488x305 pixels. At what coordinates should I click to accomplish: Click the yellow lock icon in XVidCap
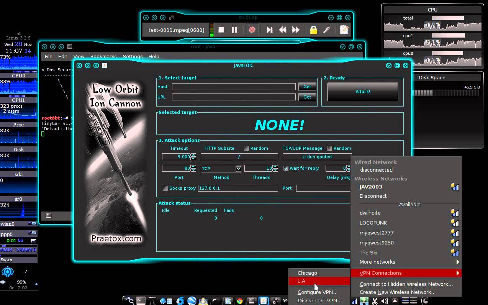[x=313, y=30]
